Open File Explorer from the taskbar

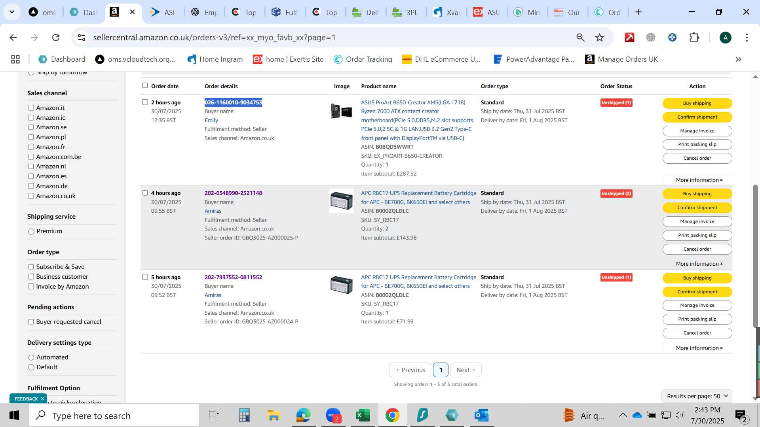(274, 416)
